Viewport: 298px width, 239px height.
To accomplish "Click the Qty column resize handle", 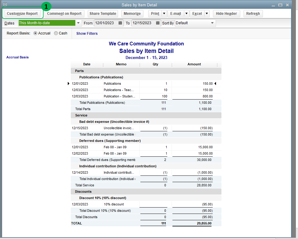I will coord(172,65).
